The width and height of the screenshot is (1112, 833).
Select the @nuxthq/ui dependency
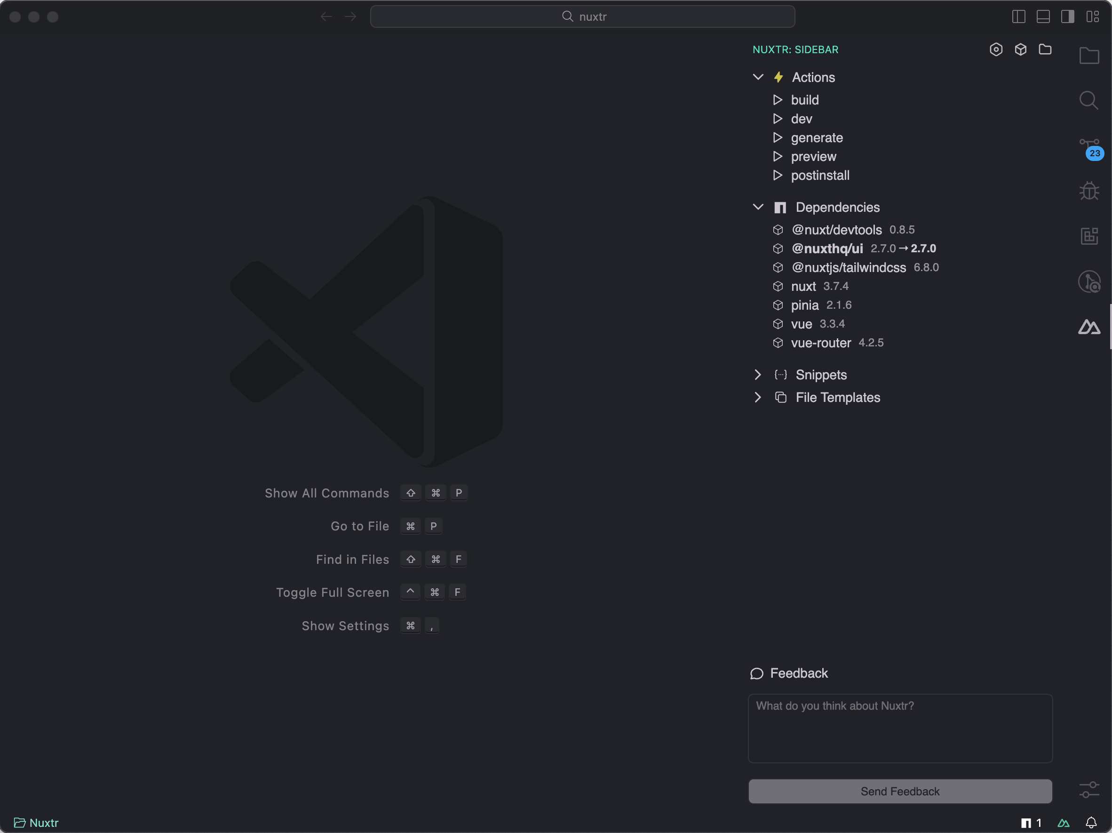pos(827,248)
